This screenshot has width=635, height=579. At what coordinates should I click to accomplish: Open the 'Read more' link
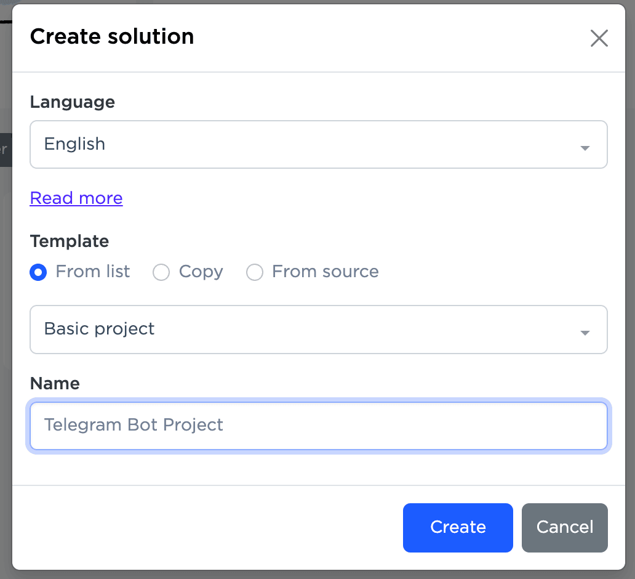(76, 198)
